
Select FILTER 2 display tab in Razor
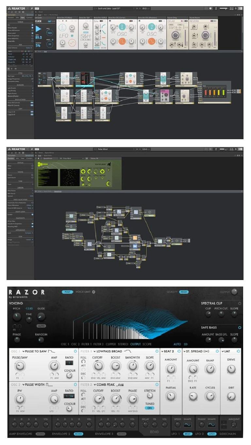[98, 344]
